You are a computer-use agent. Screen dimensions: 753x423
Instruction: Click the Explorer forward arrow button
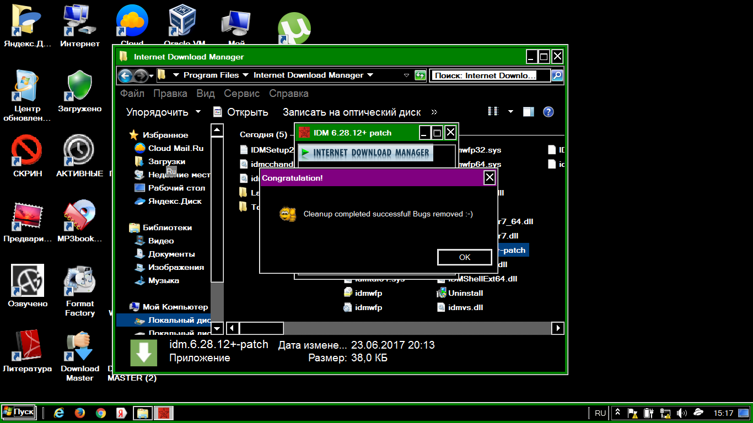click(x=141, y=75)
